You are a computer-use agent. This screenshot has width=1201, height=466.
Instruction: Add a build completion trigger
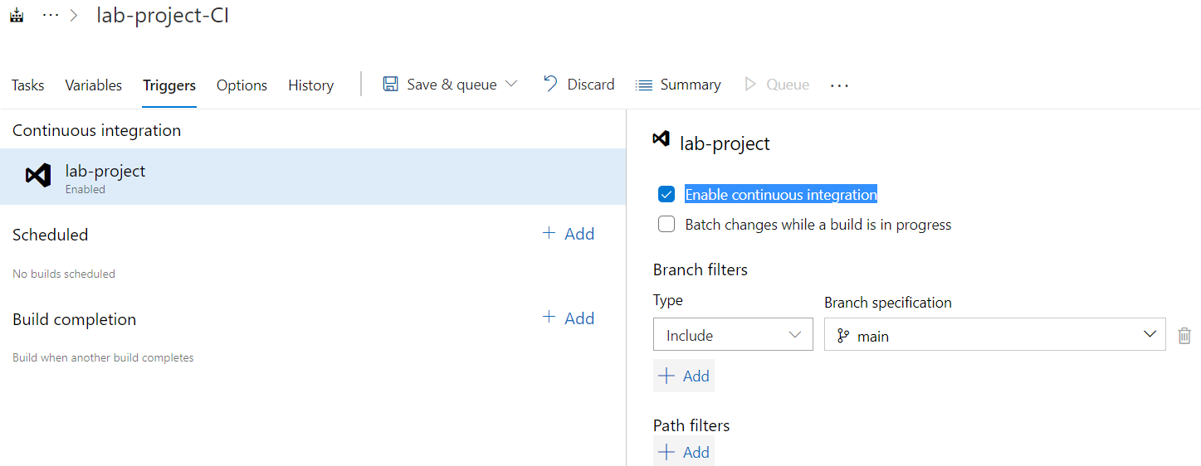coord(569,318)
